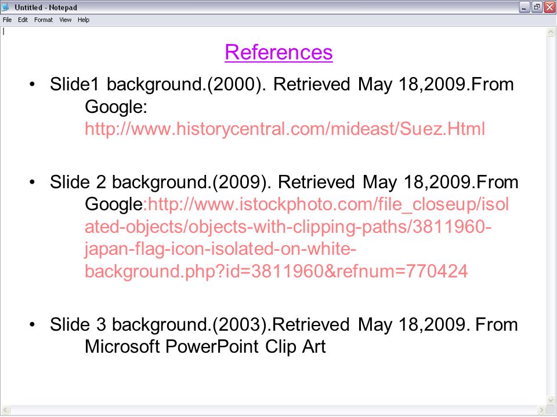Close the Untitled Notepad window
This screenshot has height=417, width=557.
[x=550, y=7]
